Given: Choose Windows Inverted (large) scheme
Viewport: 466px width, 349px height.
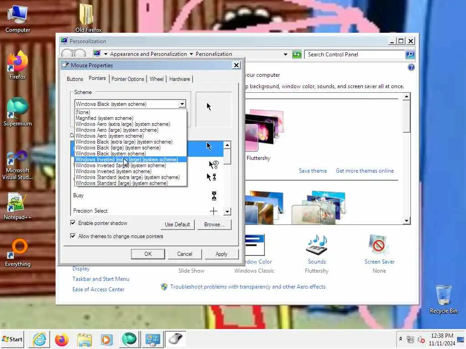Looking at the screenshot, I should click(131, 165).
